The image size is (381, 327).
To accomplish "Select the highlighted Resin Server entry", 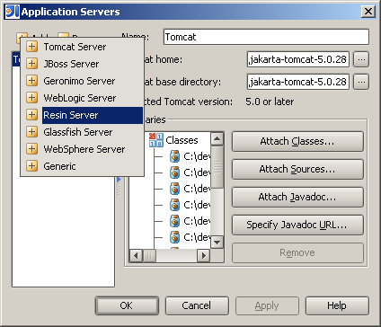I will pyautogui.click(x=83, y=115).
